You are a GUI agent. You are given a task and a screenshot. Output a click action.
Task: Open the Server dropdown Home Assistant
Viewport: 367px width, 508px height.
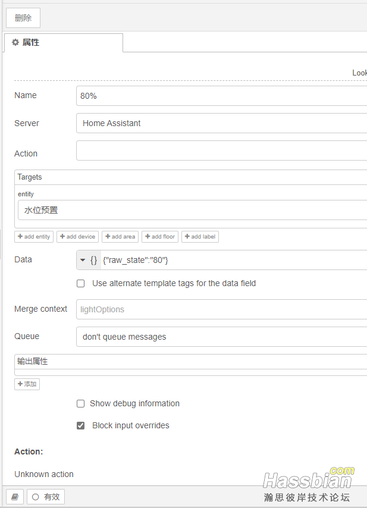[221, 123]
